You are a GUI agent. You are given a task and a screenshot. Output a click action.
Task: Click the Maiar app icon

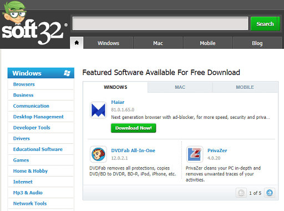[x=98, y=110]
